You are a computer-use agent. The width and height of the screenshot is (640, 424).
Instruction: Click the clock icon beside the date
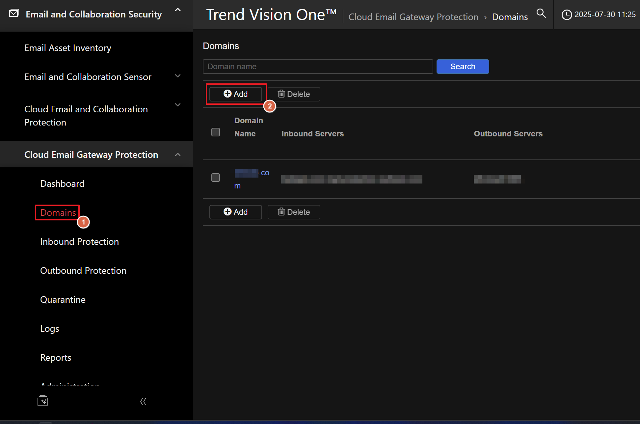coord(566,15)
